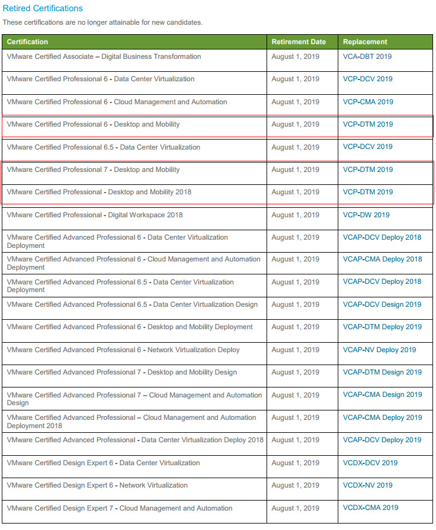Select the 'Retired Certifications' heading
The width and height of the screenshot is (436, 530).
coord(42,8)
